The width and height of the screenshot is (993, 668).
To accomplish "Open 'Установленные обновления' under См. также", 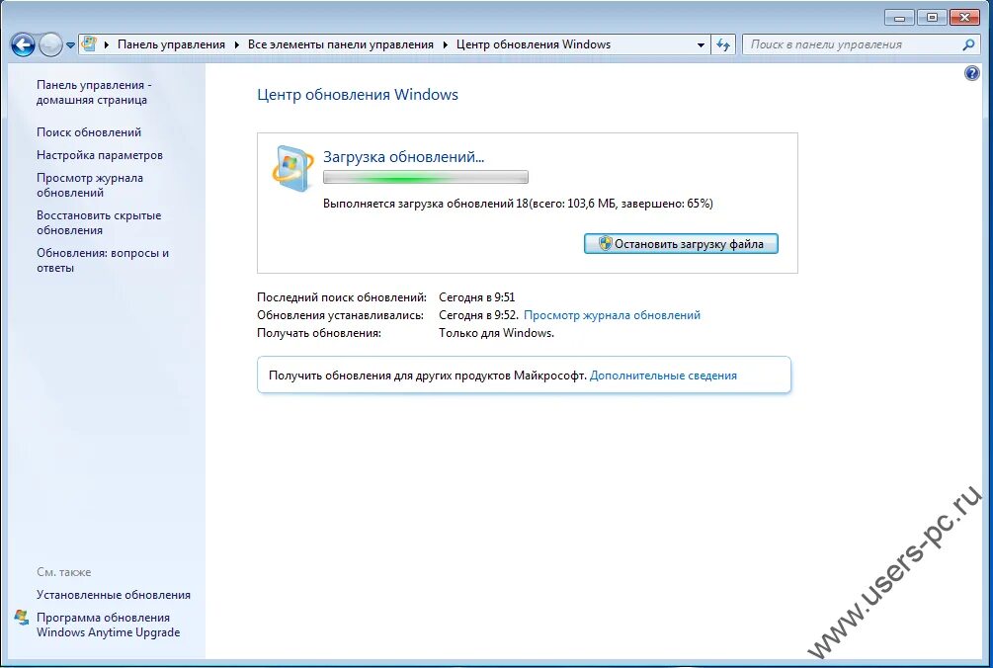I will pyautogui.click(x=114, y=595).
